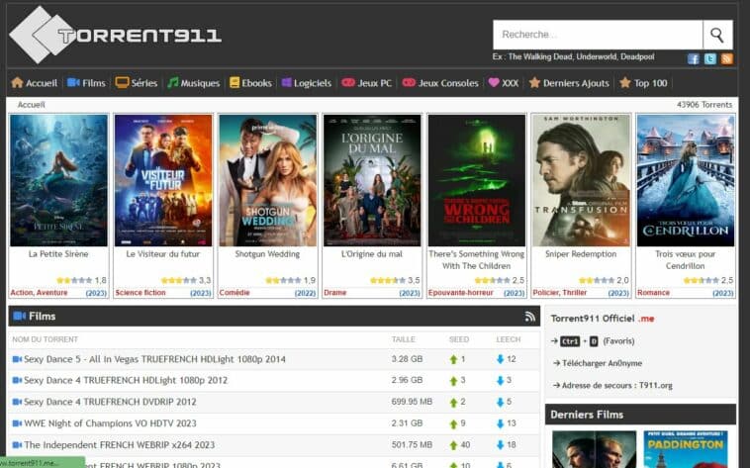Screen dimensions: 750x468
Task: Click the Torrent911 logo
Action: 116,35
